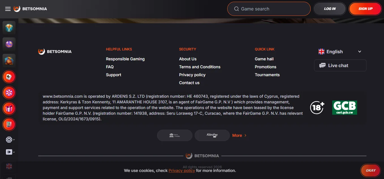Click the "All rights reserved 2026" text
Image resolution: width=384 pixels, height=179 pixels.
pyautogui.click(x=202, y=167)
